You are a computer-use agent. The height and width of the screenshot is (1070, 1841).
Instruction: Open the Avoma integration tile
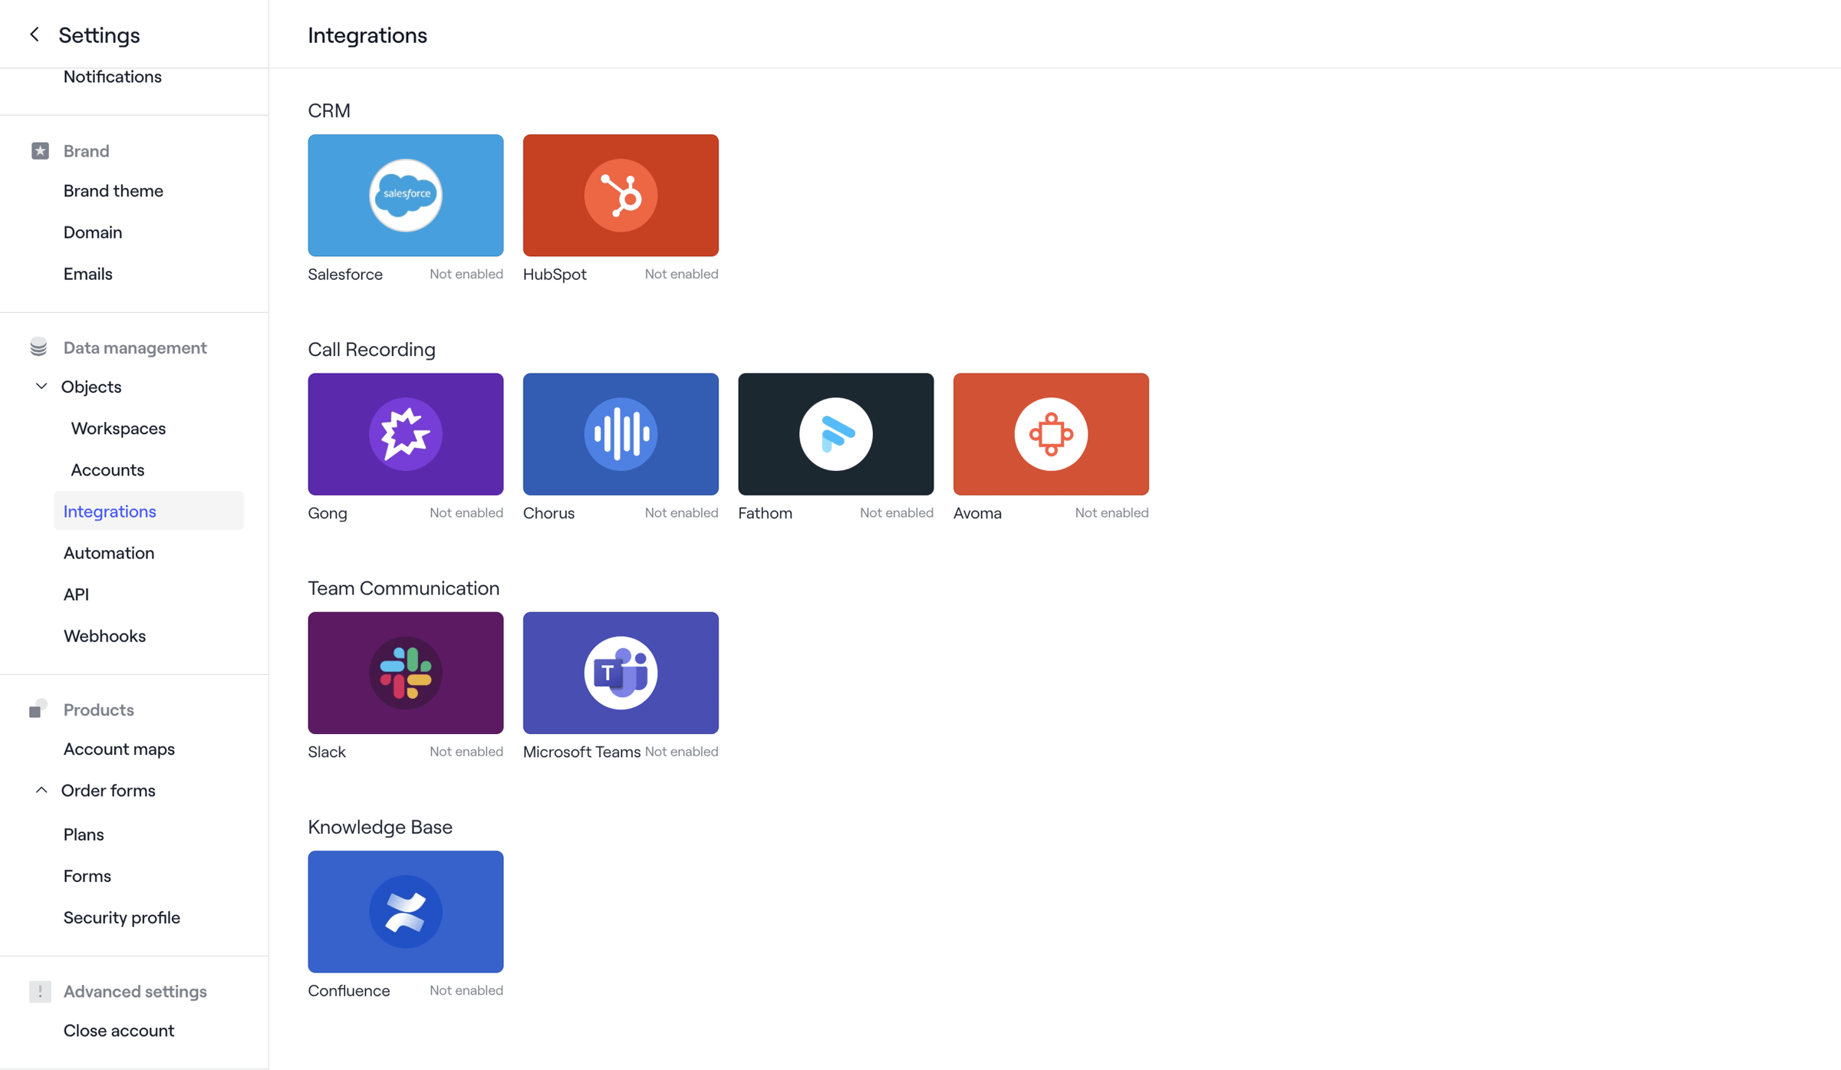point(1051,434)
